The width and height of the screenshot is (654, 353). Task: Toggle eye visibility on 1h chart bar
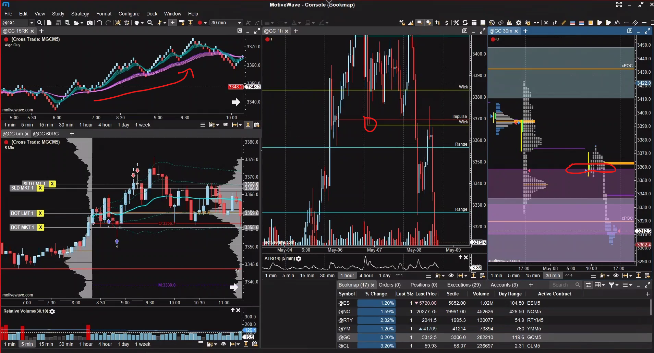coord(451,276)
